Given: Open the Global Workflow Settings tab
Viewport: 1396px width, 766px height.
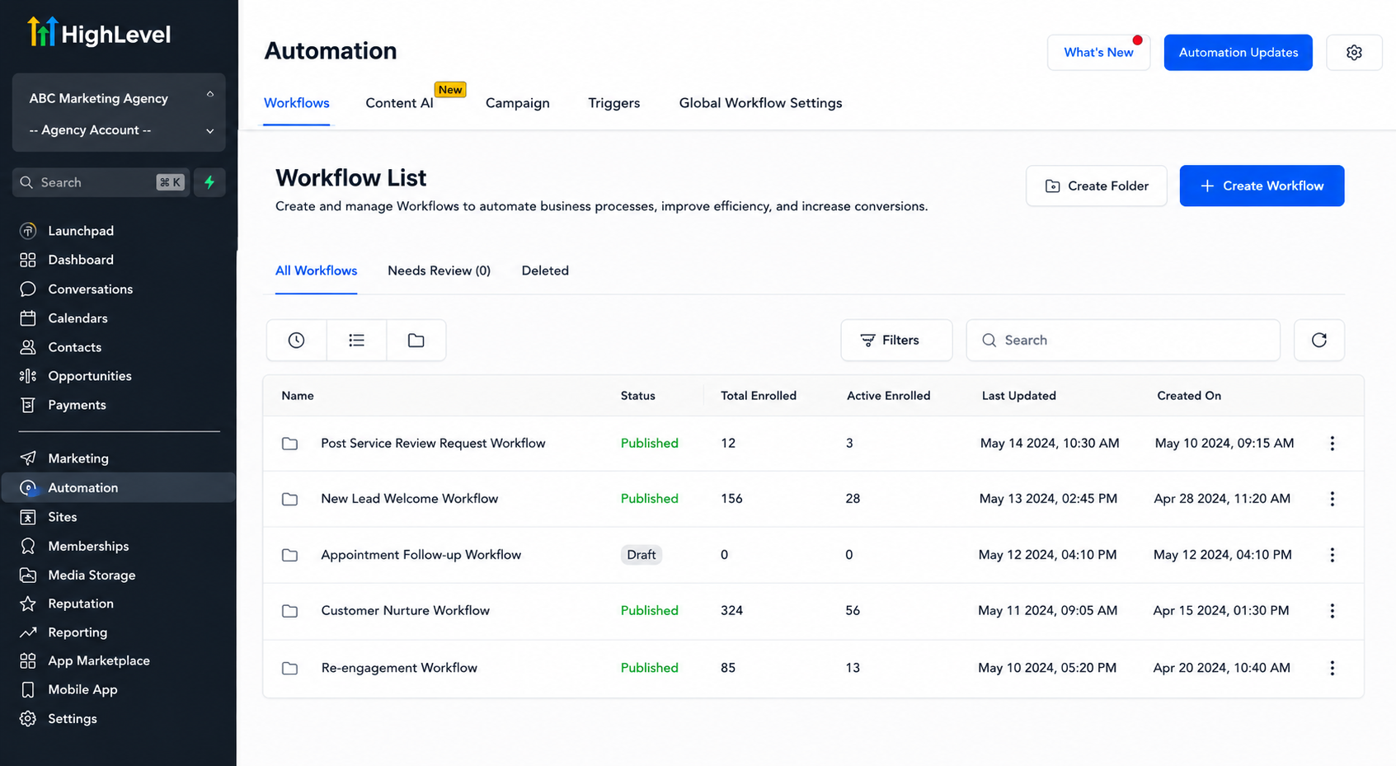Looking at the screenshot, I should point(761,103).
